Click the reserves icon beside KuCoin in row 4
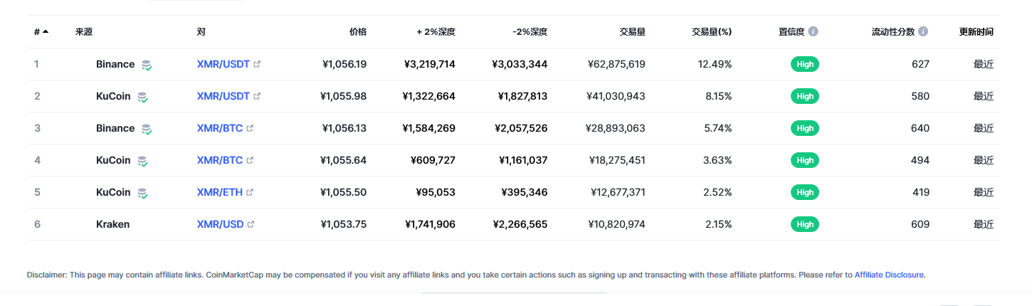1032x306 pixels. [142, 161]
